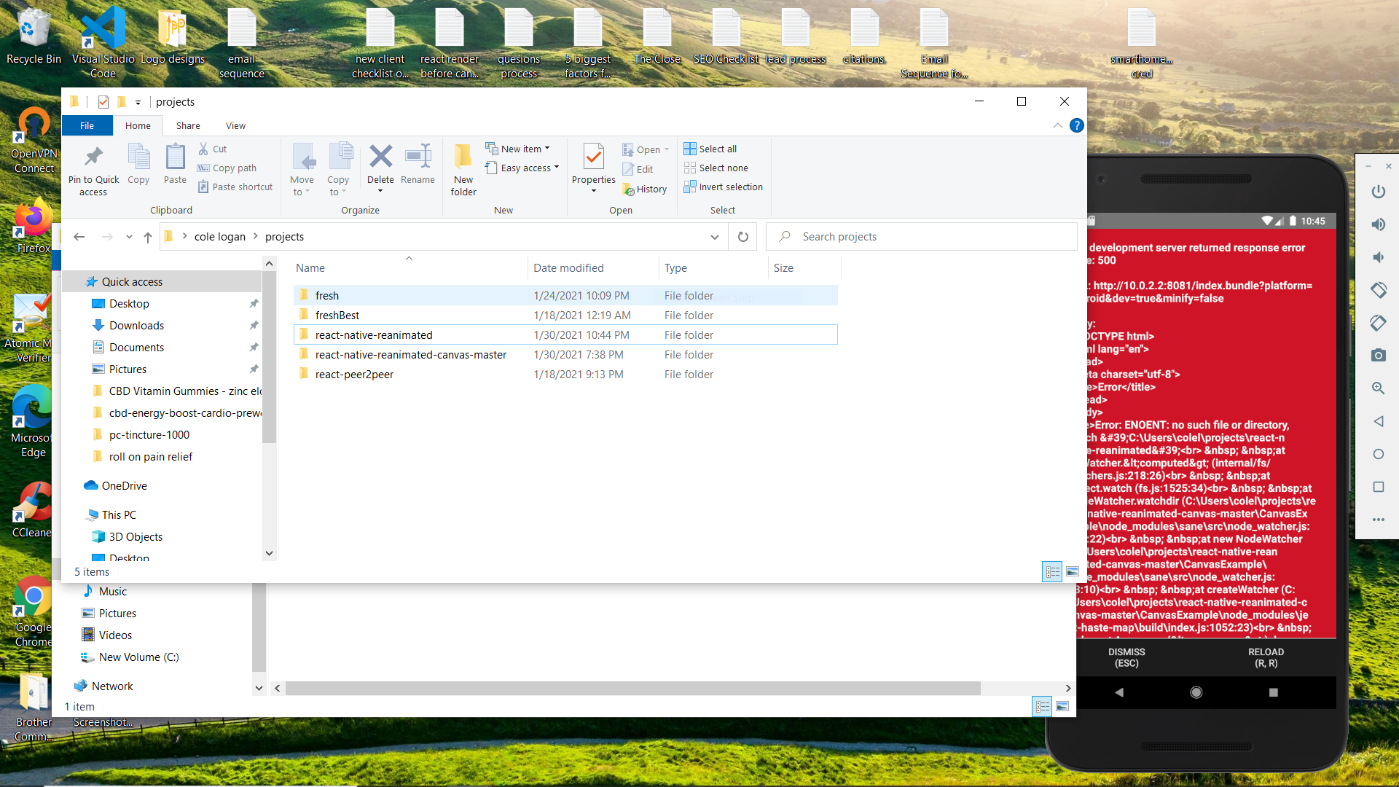Open the View ribbon tab
This screenshot has height=787, width=1399.
[235, 125]
